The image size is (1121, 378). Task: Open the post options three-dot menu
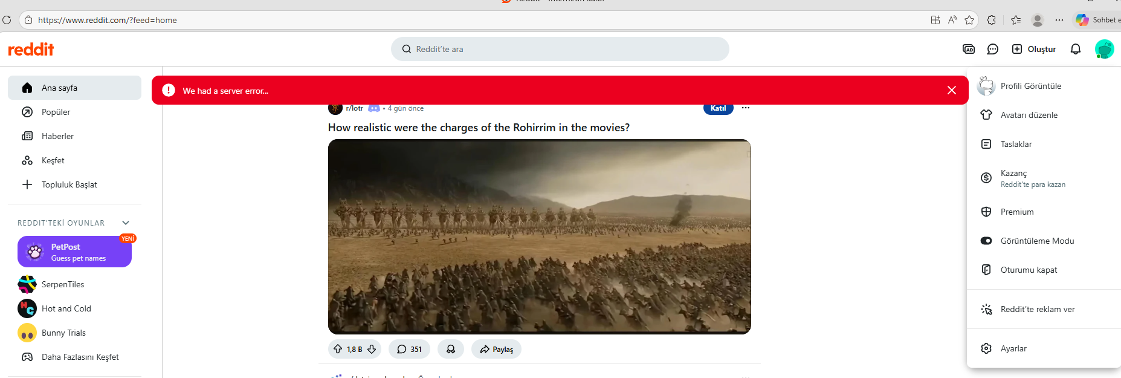coord(746,108)
